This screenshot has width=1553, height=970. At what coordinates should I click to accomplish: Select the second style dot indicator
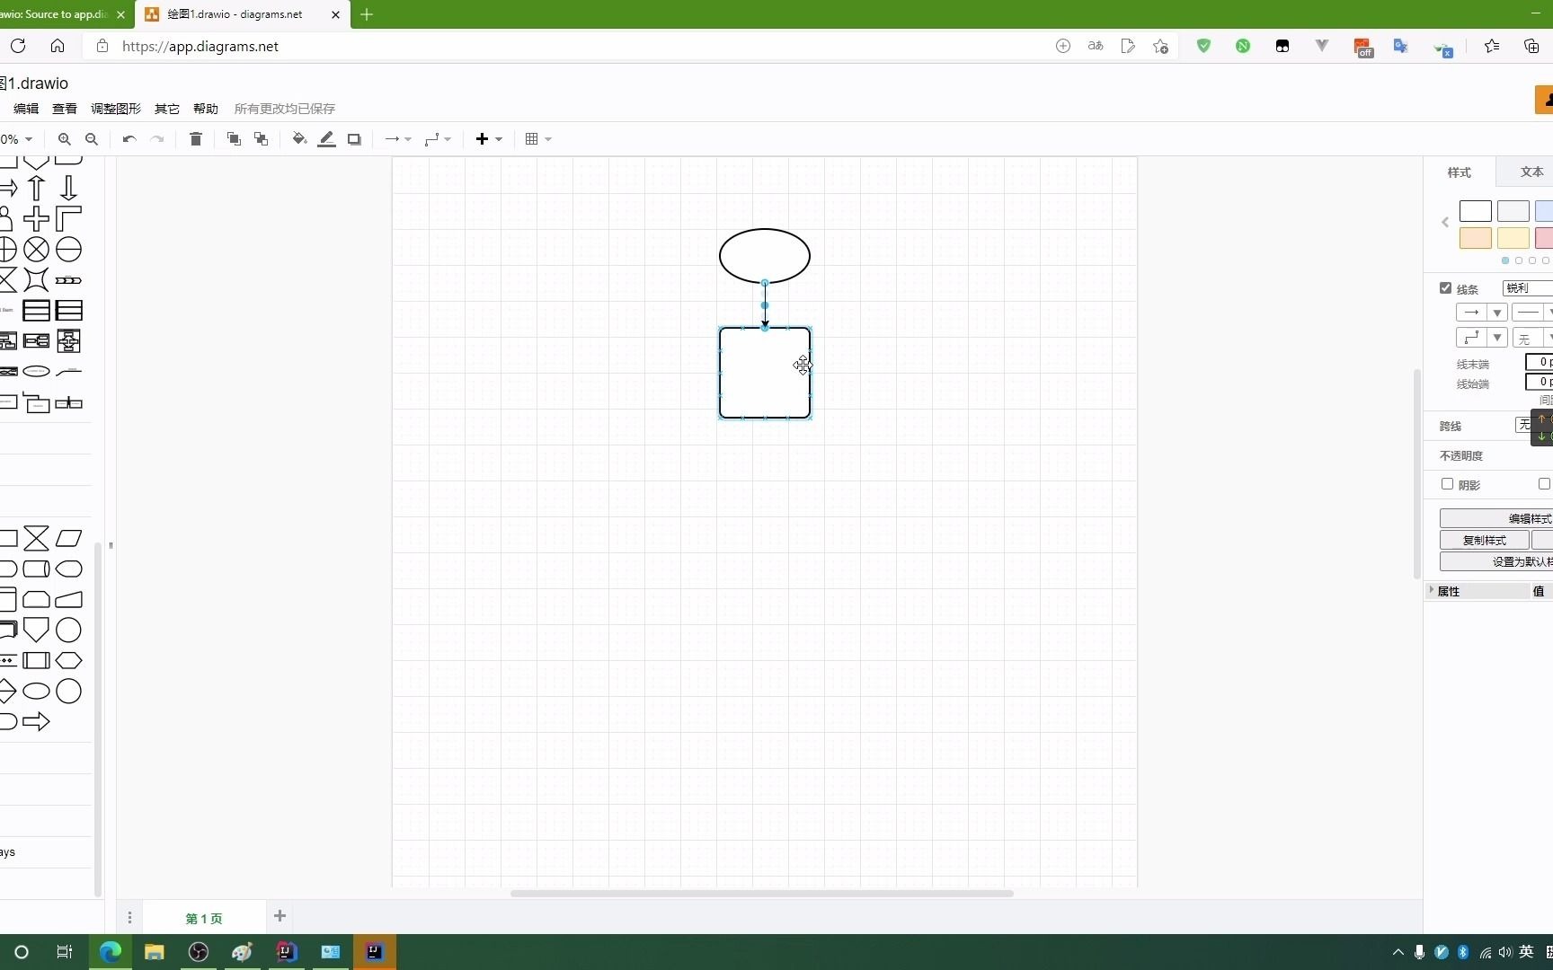point(1520,260)
